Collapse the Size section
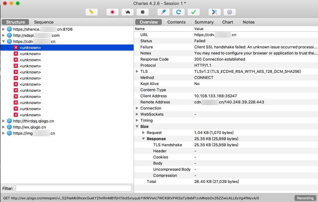Image resolution: width=318 pixels, height=202 pixels. pyautogui.click(x=137, y=126)
